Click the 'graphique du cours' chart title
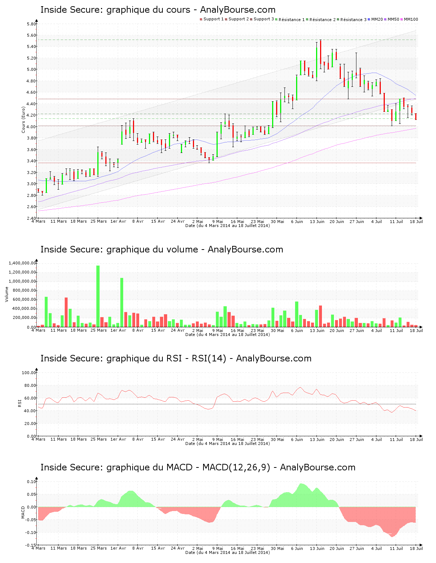The width and height of the screenshot is (436, 563). (x=158, y=10)
